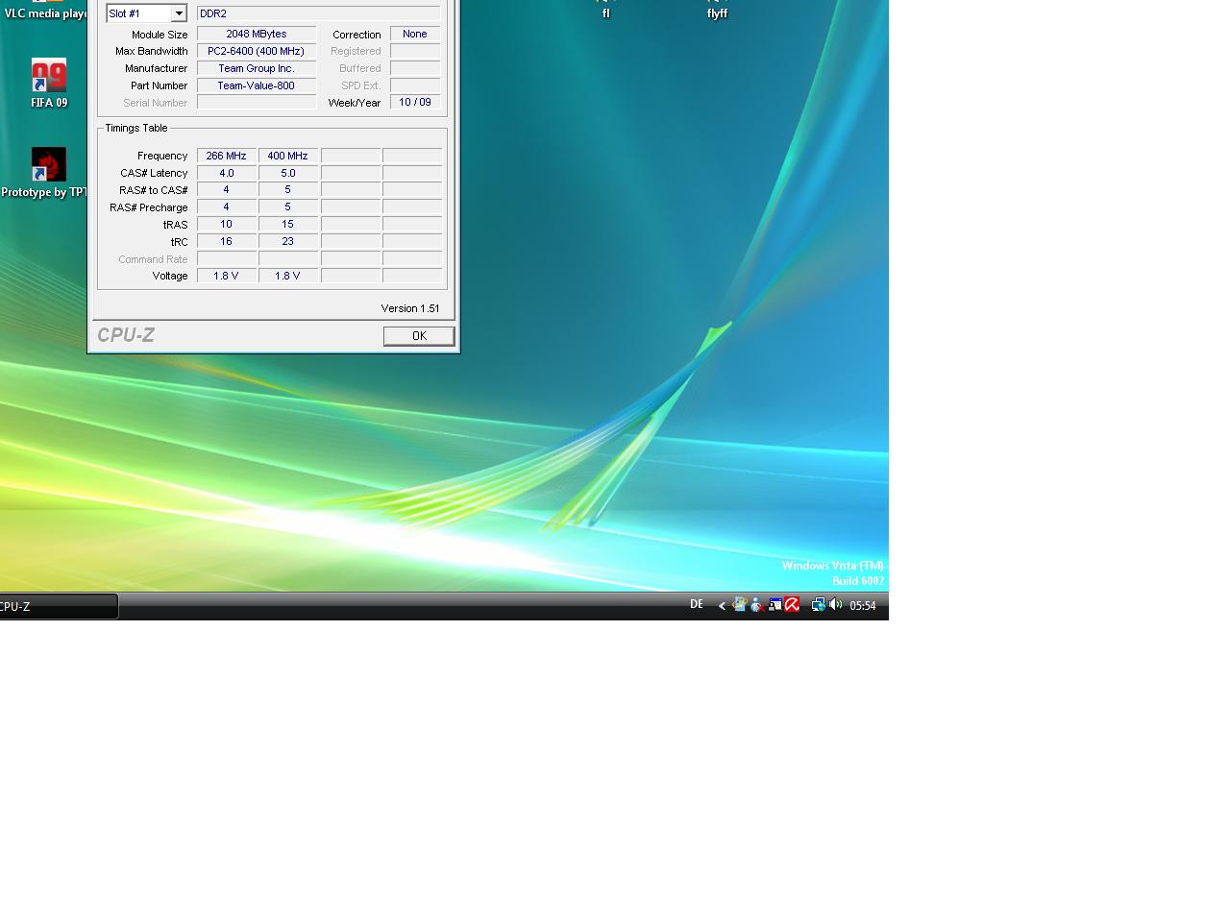Click the RAS# Precharge label

pyautogui.click(x=149, y=207)
